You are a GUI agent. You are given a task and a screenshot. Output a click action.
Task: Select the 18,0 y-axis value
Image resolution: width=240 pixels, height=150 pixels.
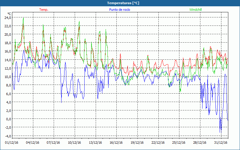pyautogui.click(x=8, y=43)
